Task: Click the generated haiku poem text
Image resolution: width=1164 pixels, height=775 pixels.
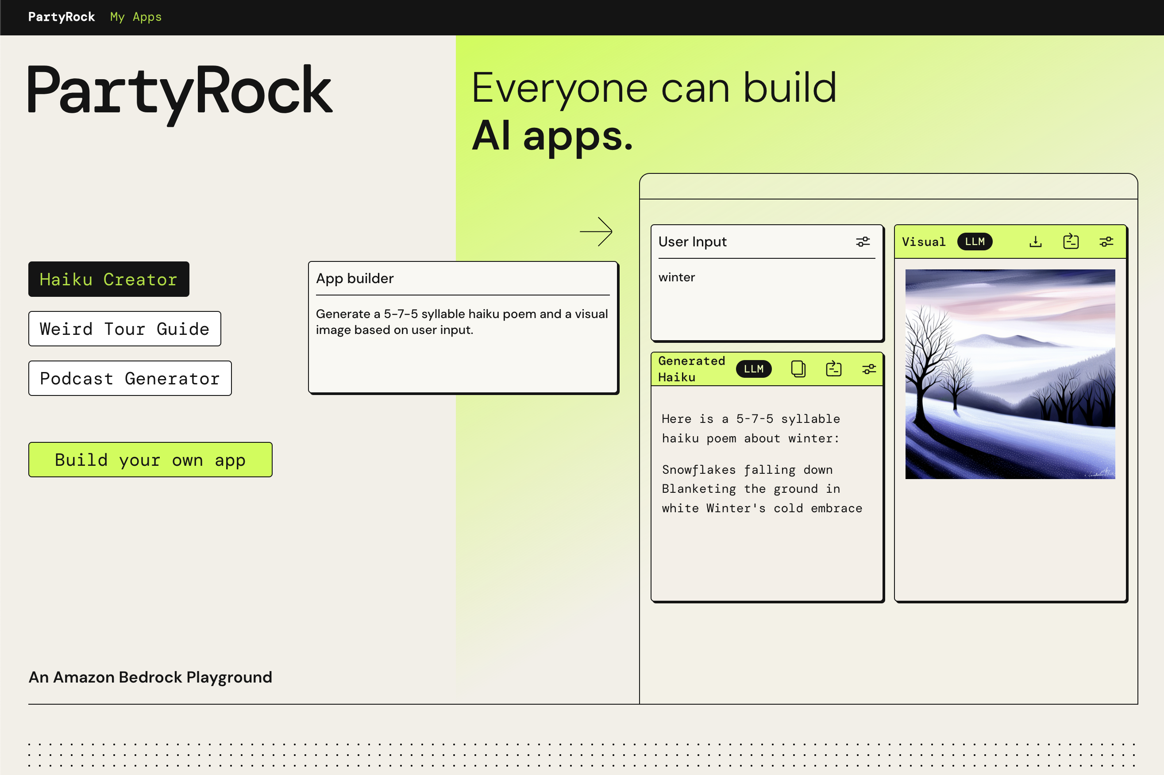Action: click(x=762, y=488)
